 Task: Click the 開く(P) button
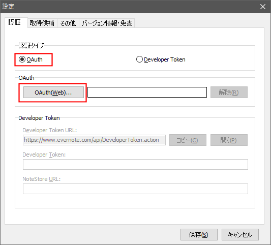tap(229, 140)
